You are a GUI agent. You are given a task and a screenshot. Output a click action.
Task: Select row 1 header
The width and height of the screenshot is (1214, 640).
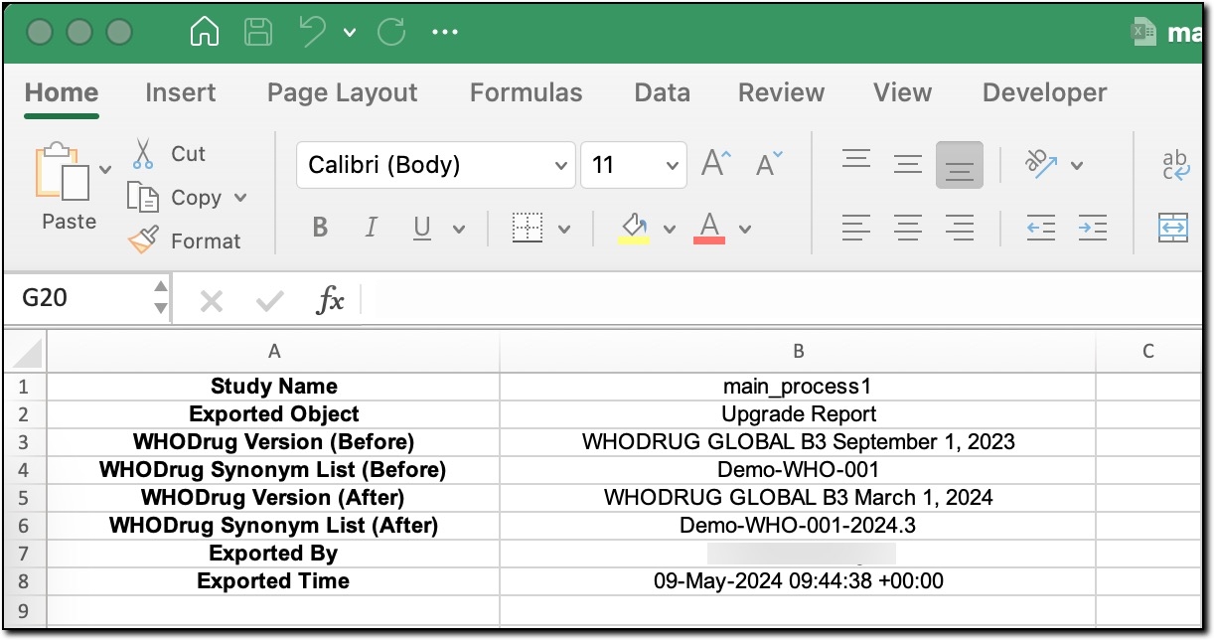click(x=25, y=387)
